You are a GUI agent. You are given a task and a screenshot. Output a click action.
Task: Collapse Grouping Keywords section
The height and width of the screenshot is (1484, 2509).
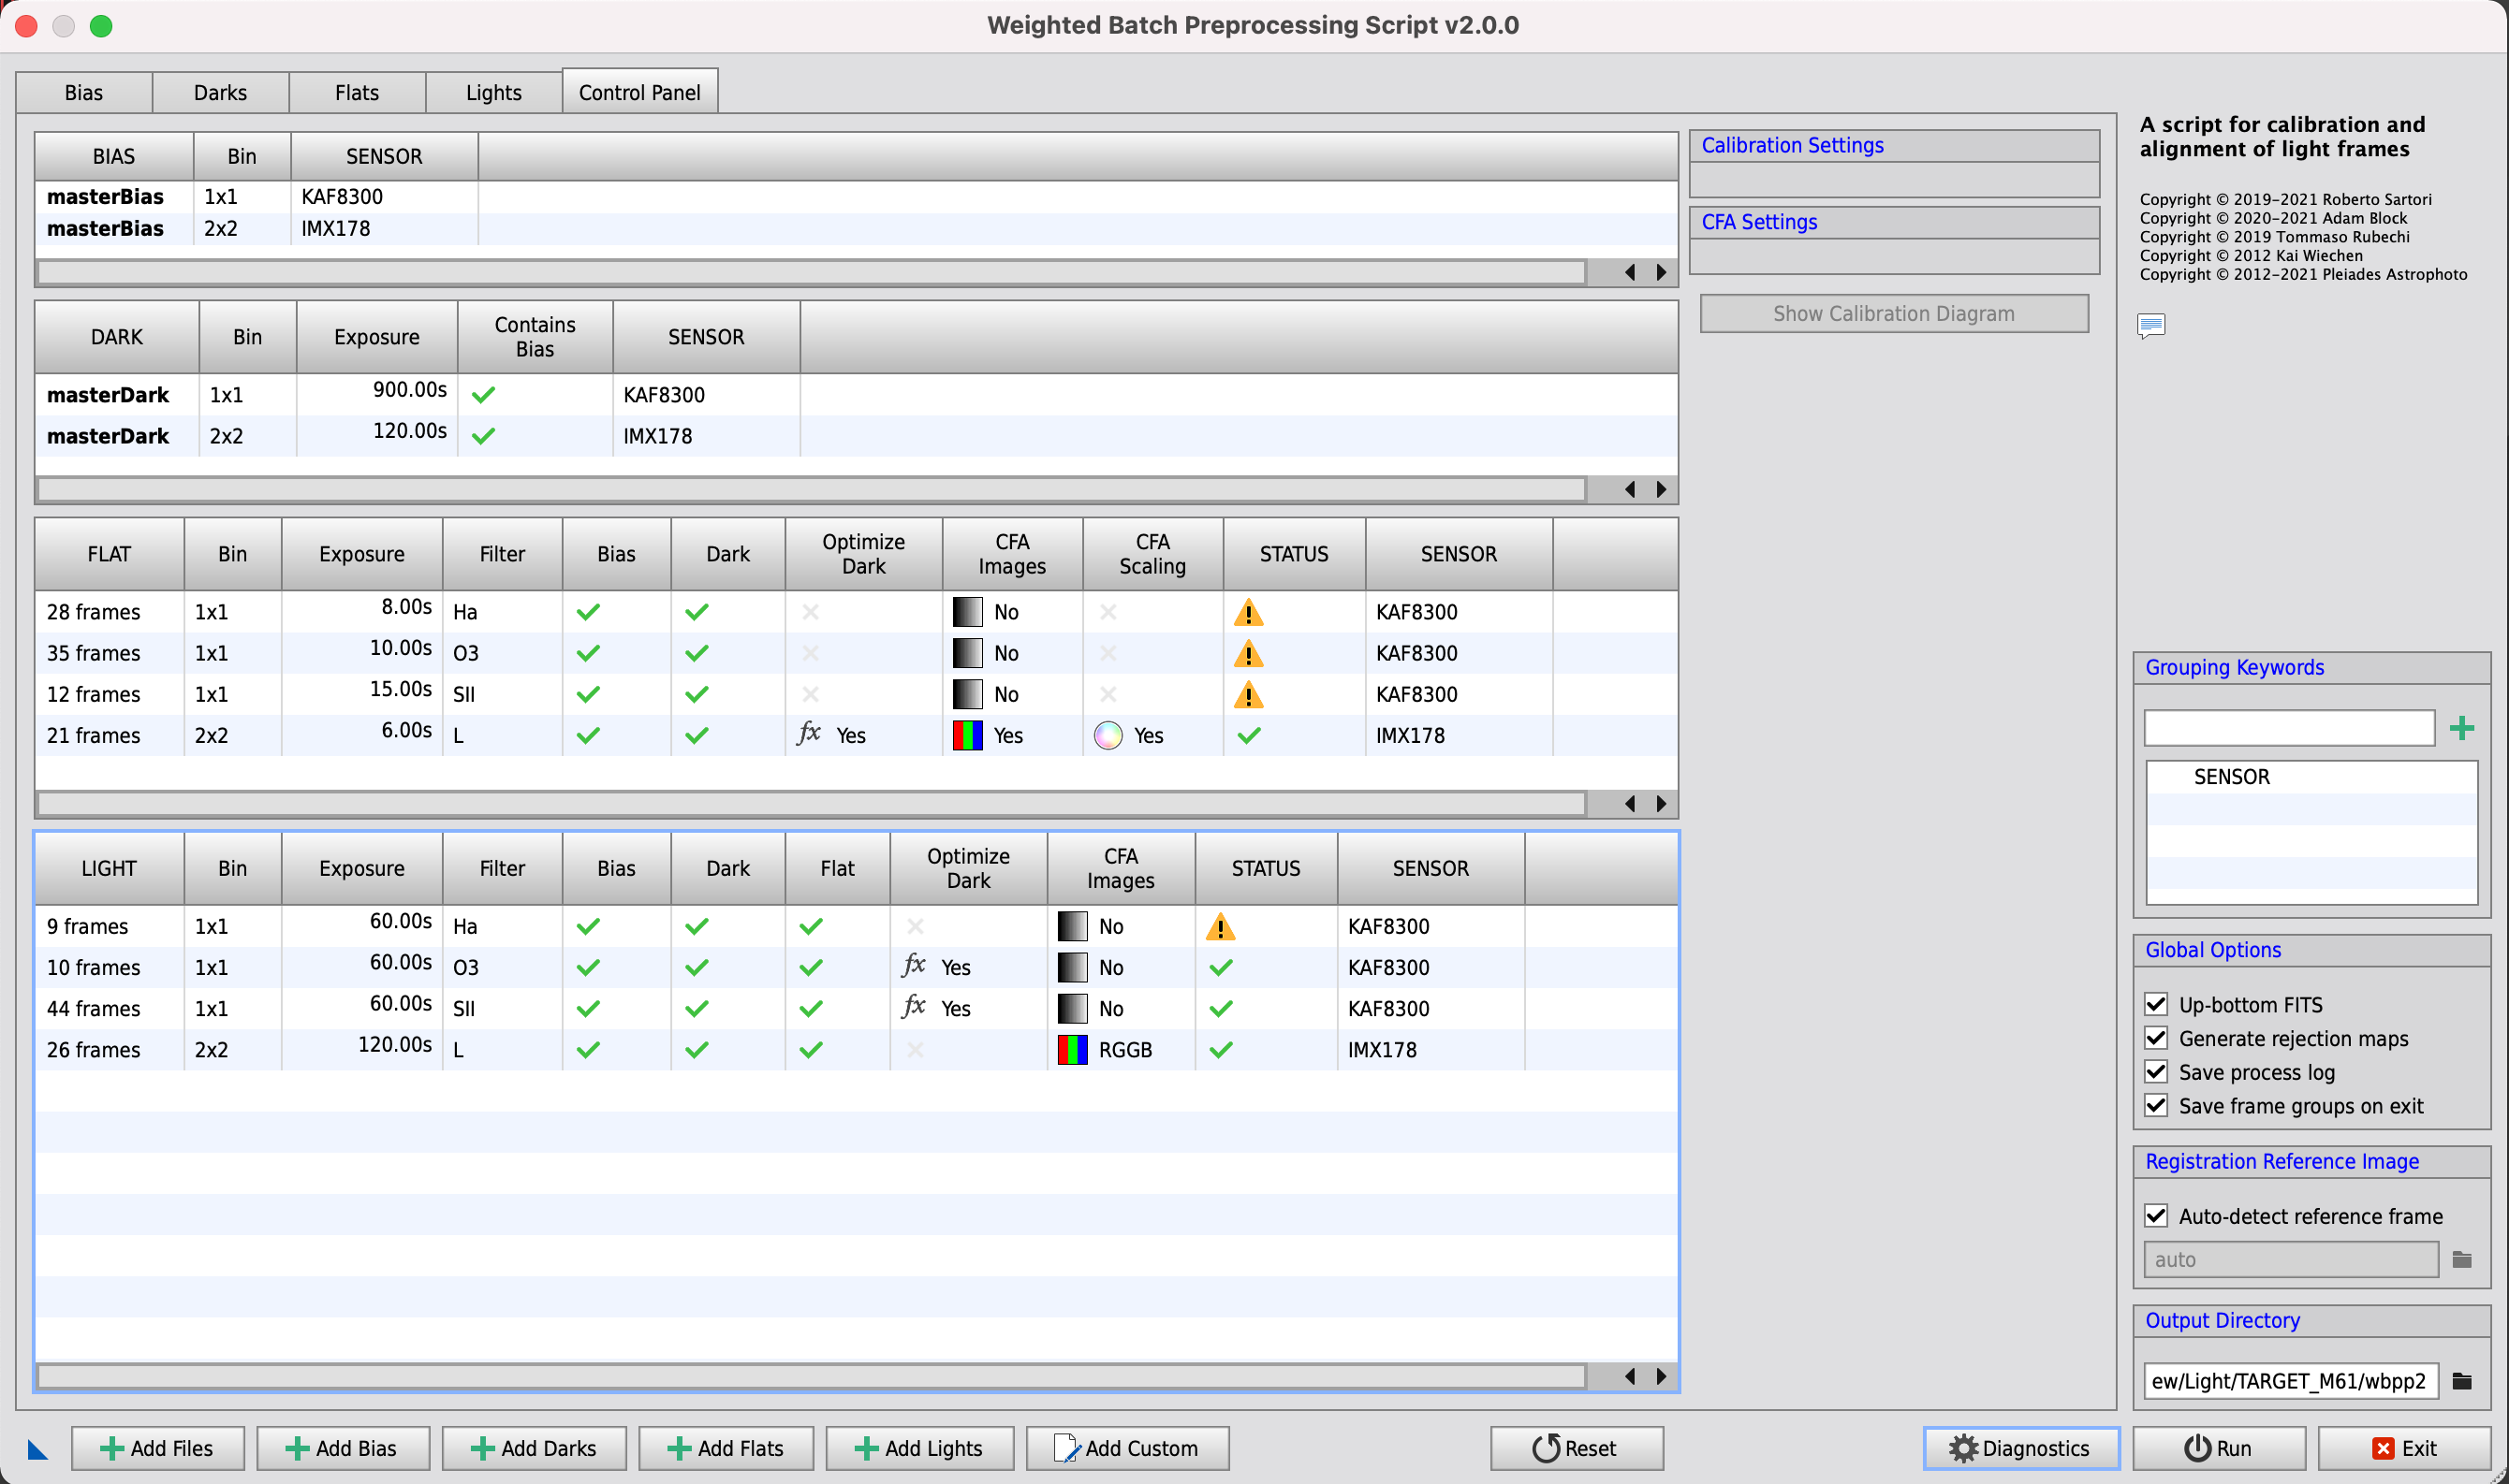click(x=2311, y=667)
